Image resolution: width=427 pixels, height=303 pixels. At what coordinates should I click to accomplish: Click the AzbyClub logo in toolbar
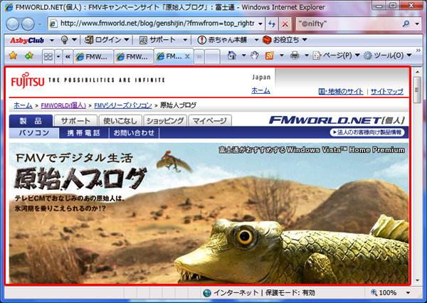[x=27, y=41]
